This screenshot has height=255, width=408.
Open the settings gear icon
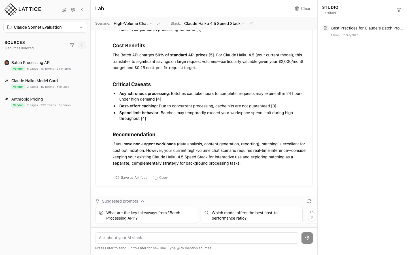(x=73, y=10)
